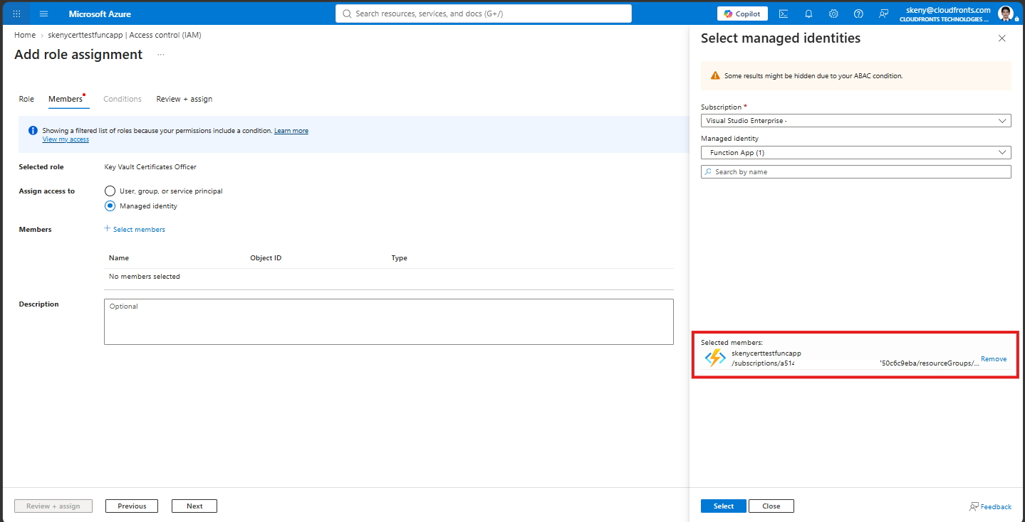
Task: Open the Notifications bell icon
Action: tap(808, 14)
